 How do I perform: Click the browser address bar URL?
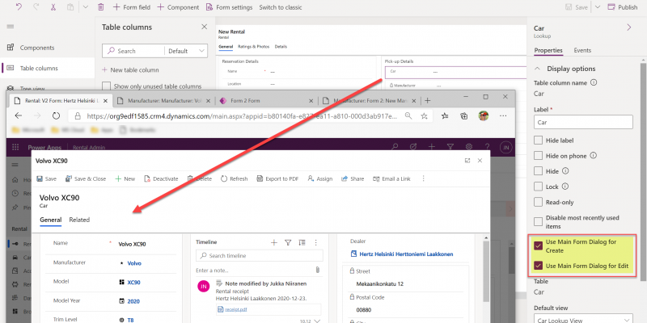241,116
